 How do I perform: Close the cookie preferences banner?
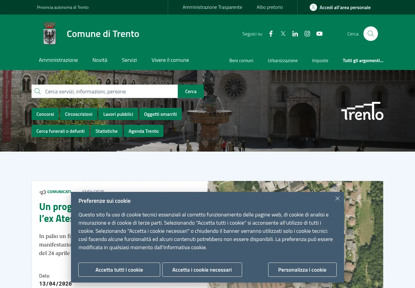tap(337, 198)
